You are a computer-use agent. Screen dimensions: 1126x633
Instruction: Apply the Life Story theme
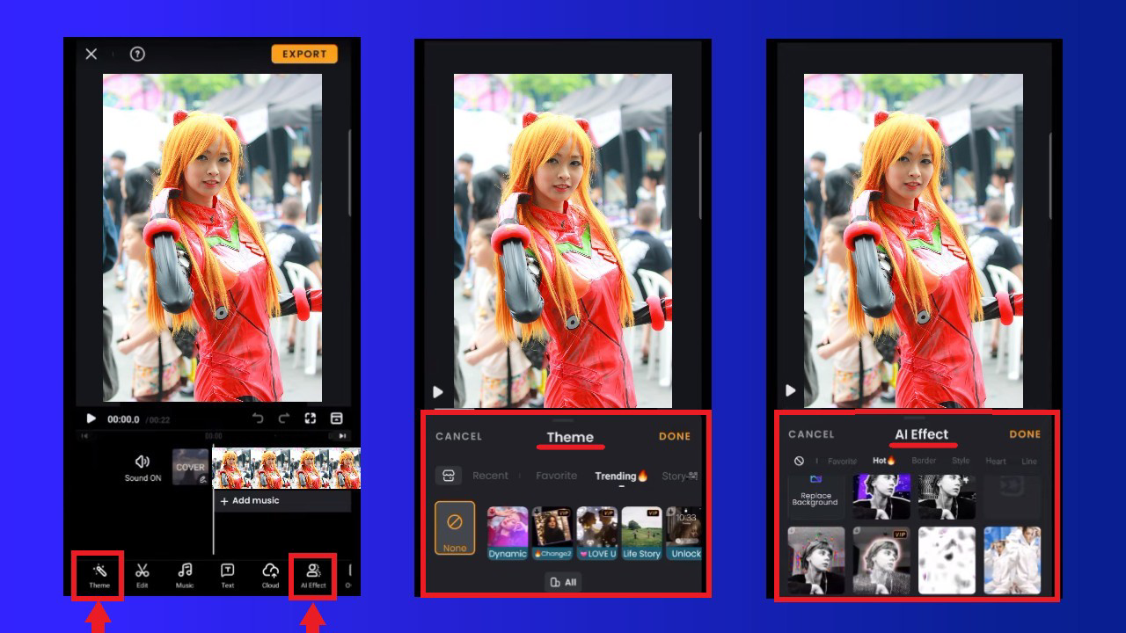click(642, 533)
